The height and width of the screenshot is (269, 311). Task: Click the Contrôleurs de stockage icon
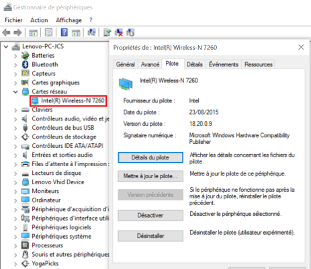tap(26, 137)
